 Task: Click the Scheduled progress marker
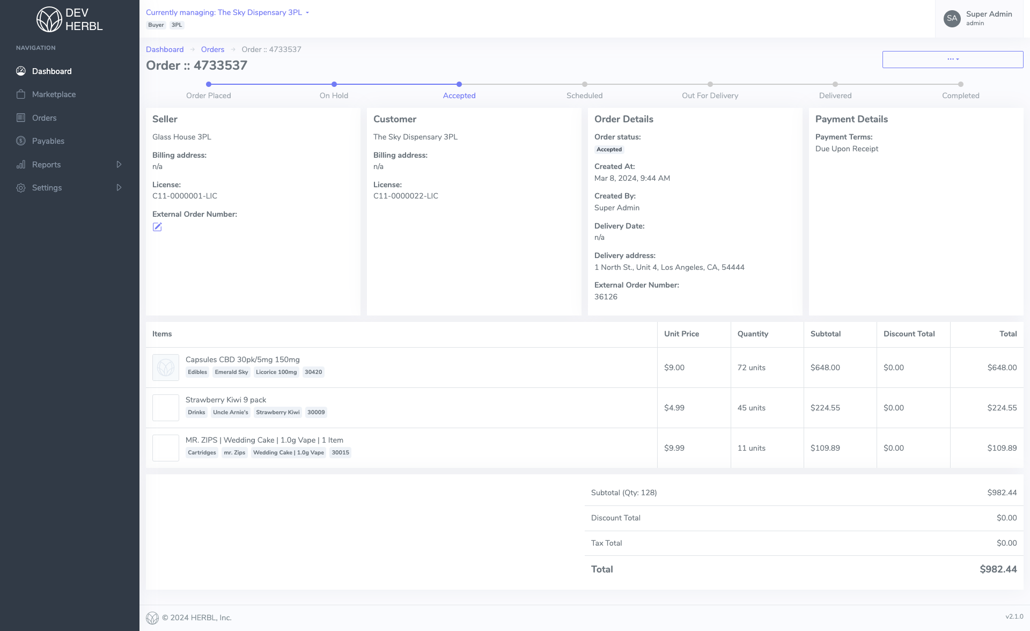[x=585, y=84]
